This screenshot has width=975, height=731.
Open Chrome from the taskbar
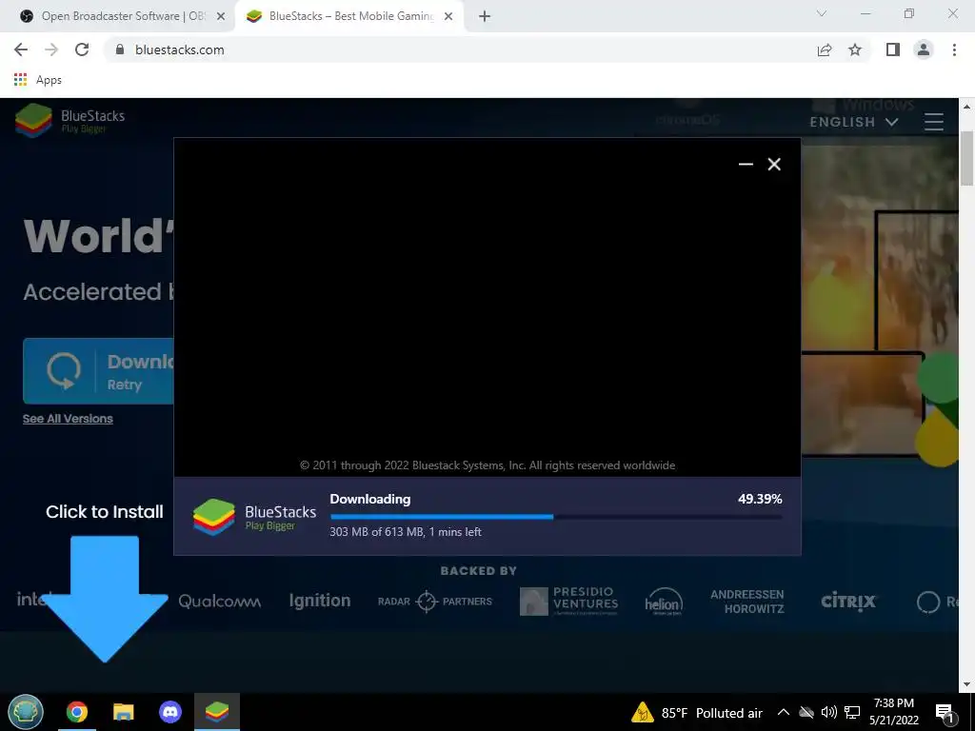pos(77,712)
